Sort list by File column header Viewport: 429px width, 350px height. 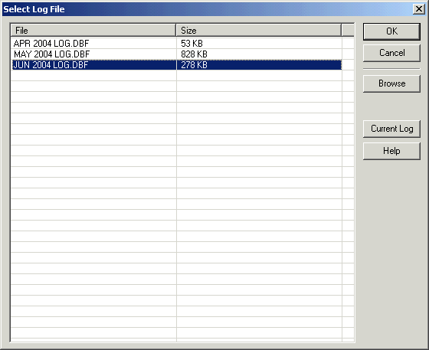(93, 31)
